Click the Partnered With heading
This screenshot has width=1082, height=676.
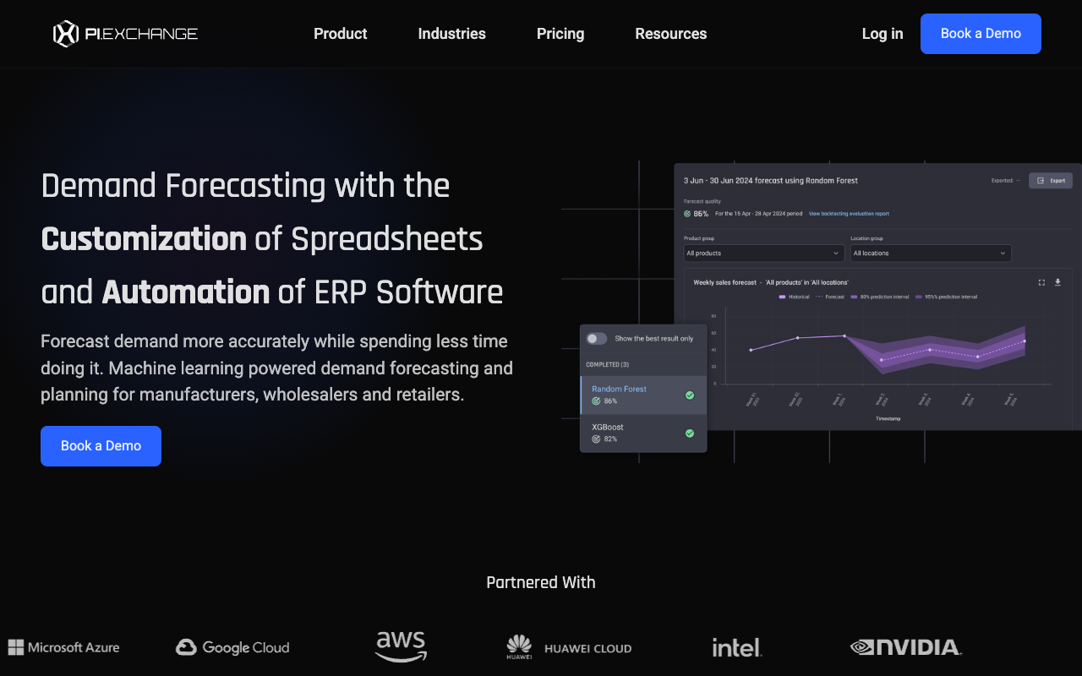pos(541,582)
